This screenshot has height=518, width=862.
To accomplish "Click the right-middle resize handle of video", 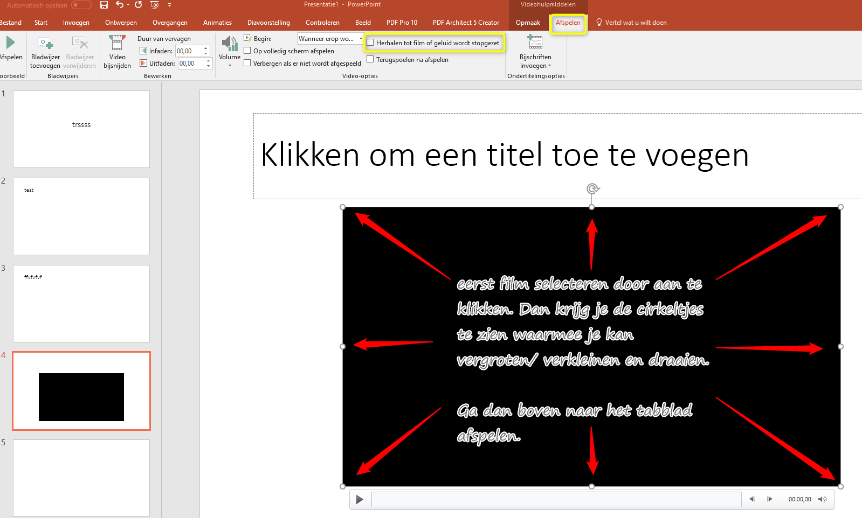I will [x=840, y=347].
